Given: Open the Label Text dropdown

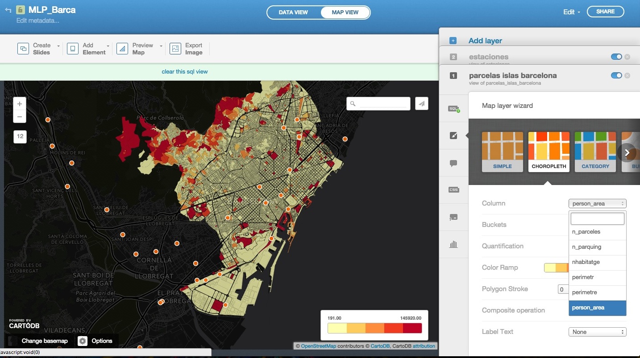Looking at the screenshot, I should pyautogui.click(x=597, y=332).
